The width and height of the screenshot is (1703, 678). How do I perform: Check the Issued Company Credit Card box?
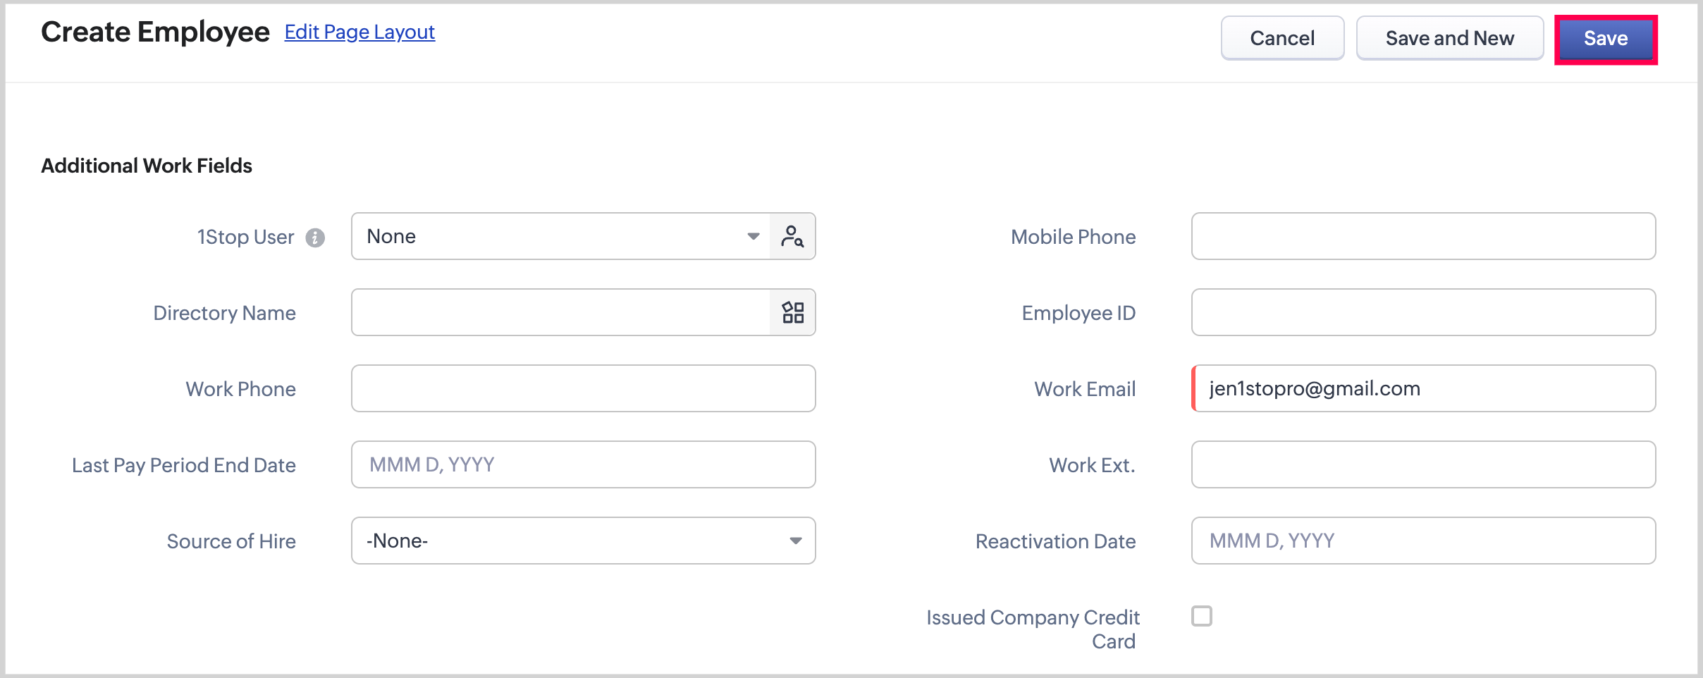pos(1202,617)
